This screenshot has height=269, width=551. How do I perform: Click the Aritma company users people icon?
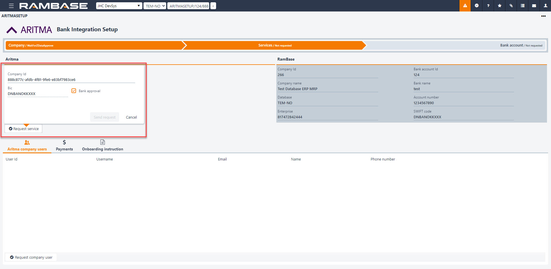point(27,142)
